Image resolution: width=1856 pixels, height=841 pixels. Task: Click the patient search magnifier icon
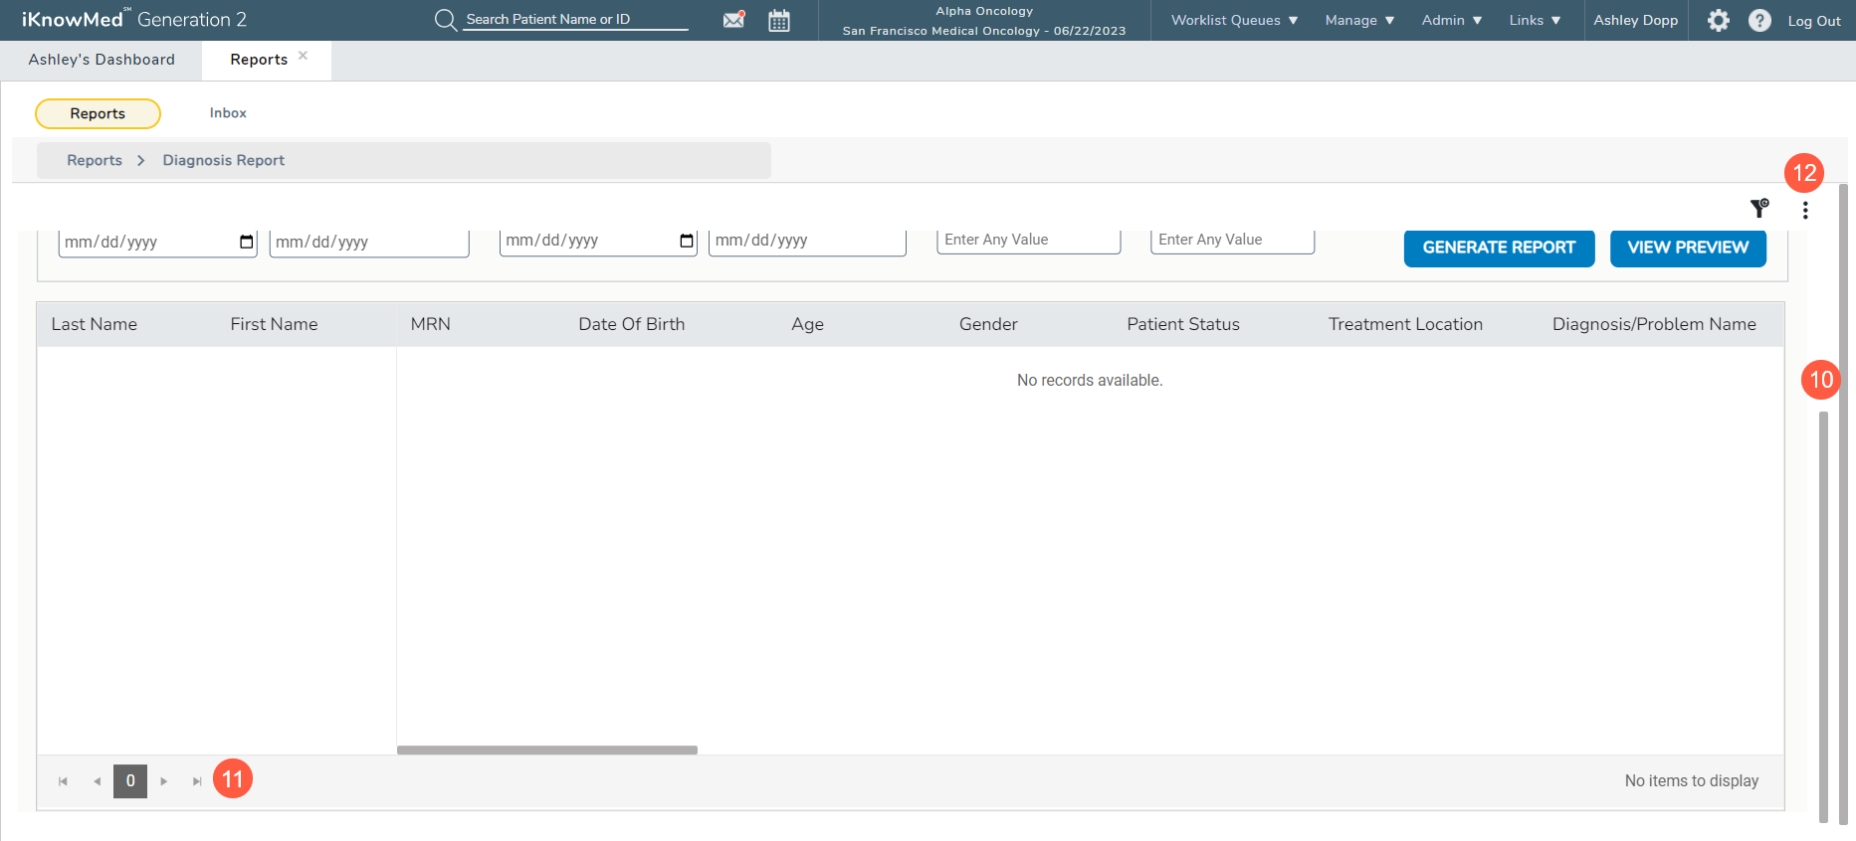coord(445,20)
